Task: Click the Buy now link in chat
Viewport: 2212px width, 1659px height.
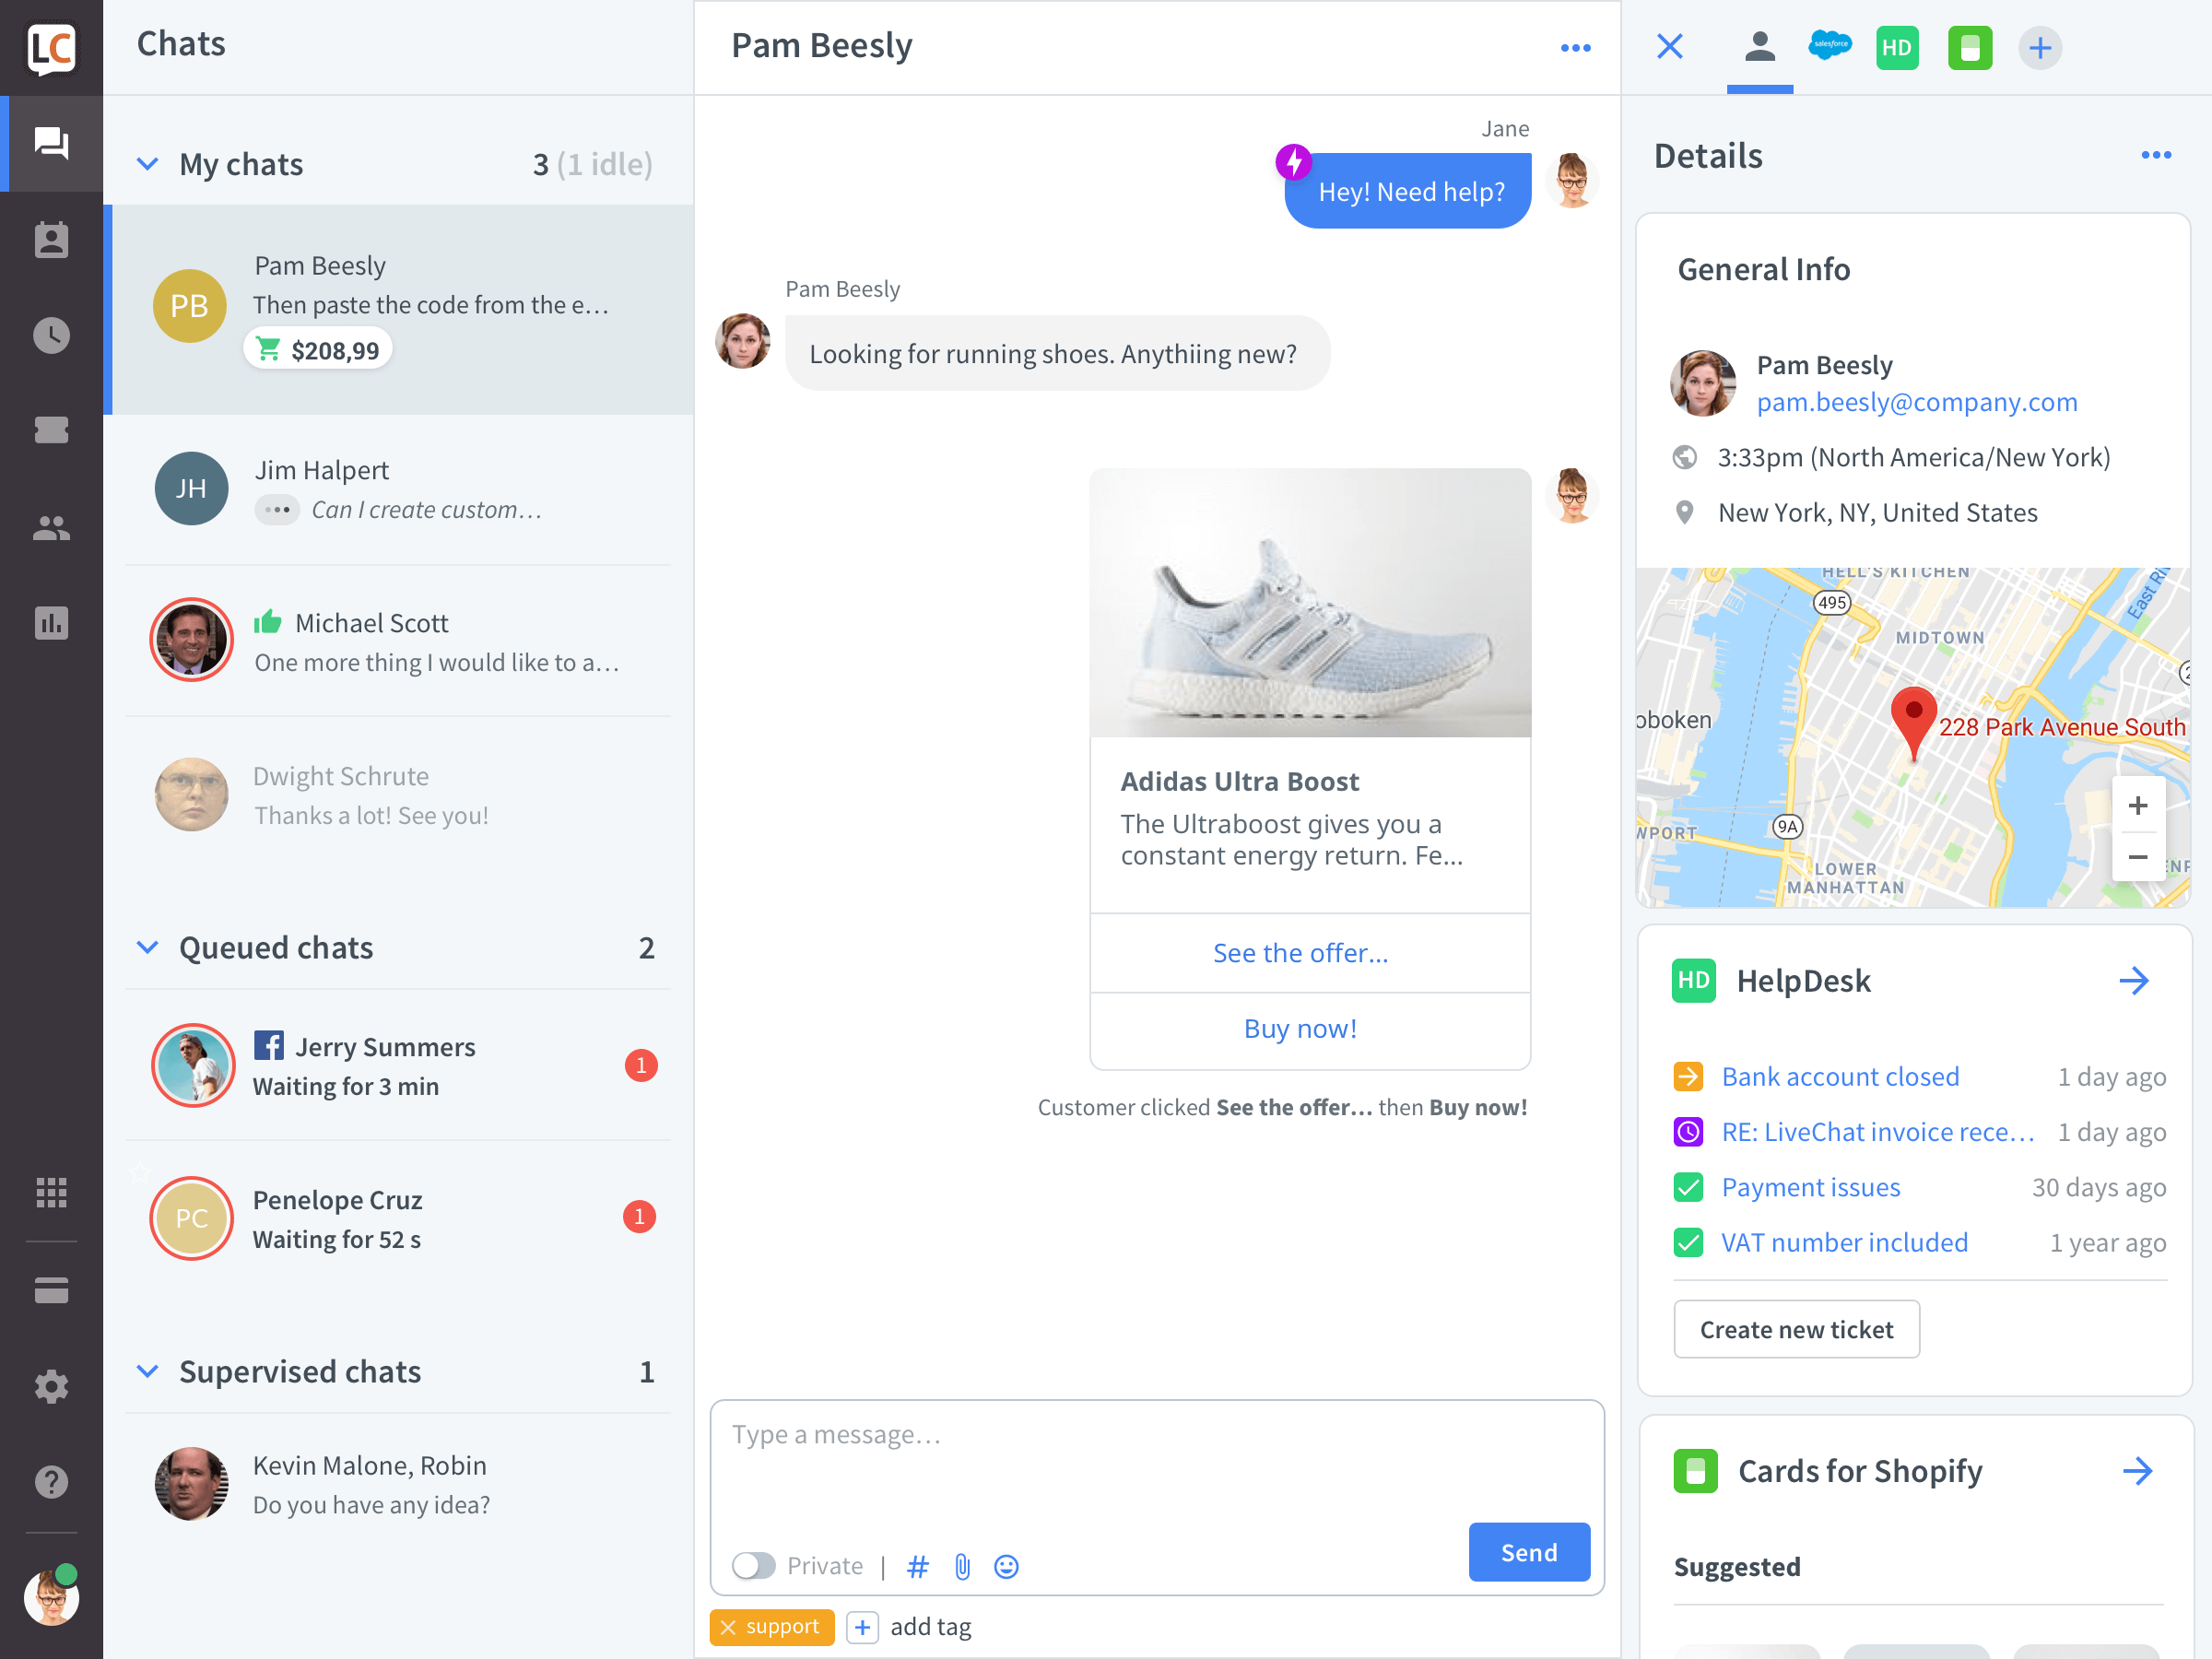Action: coord(1300,1025)
